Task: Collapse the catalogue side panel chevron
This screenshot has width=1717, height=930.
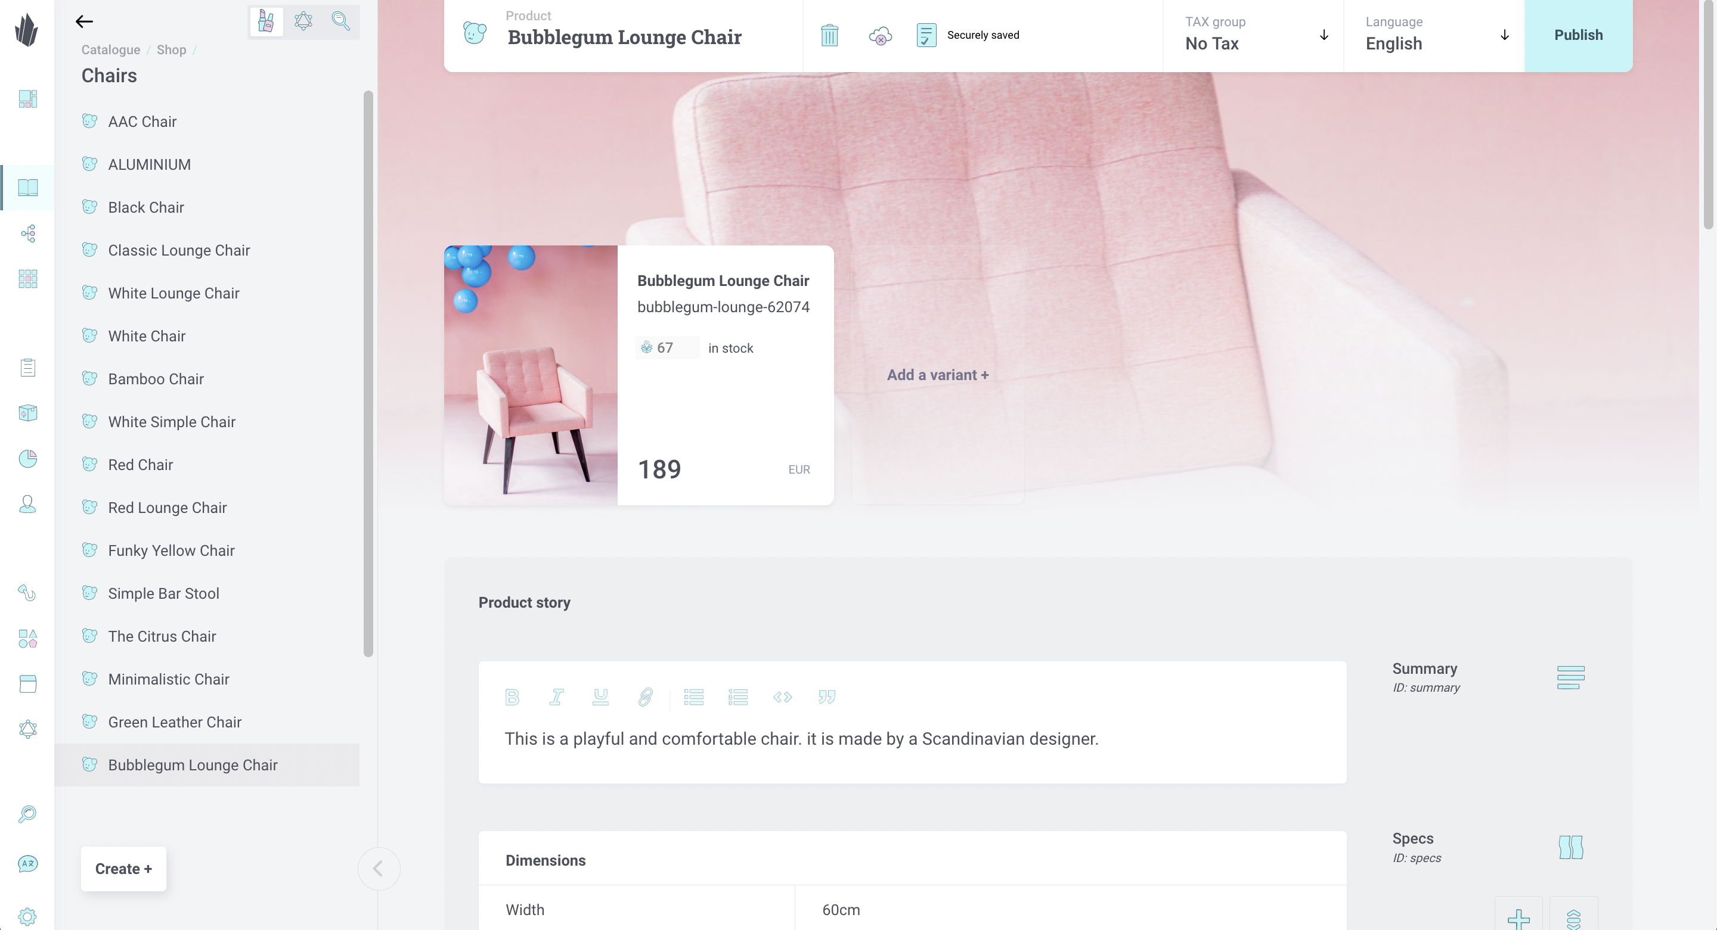Action: [378, 869]
